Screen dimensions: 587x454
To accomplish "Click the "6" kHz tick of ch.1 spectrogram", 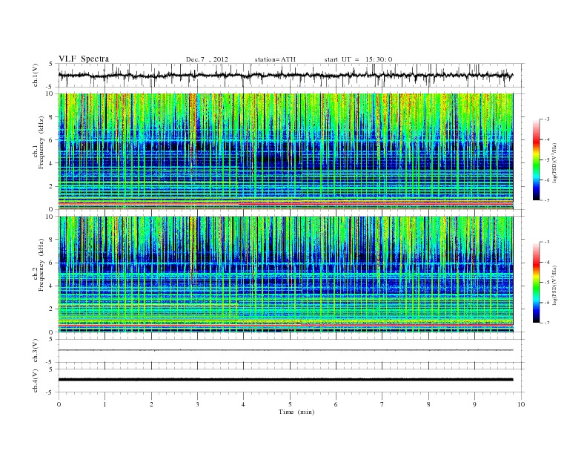I will point(52,140).
